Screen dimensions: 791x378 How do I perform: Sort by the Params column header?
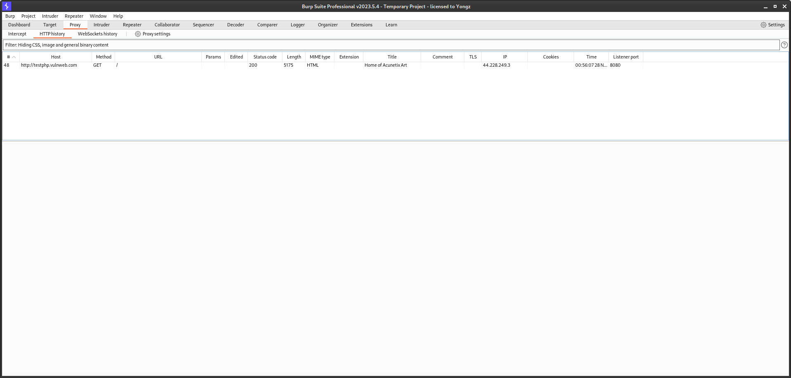coord(213,57)
